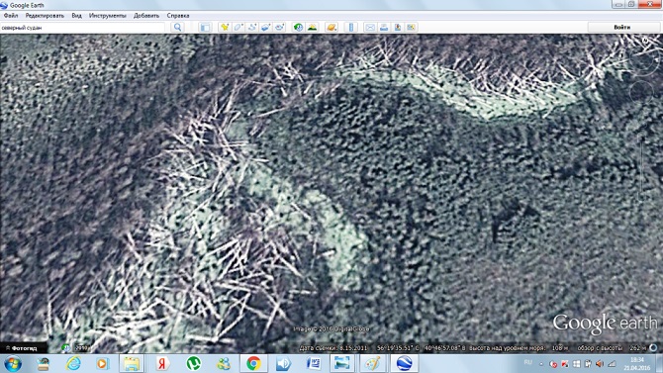Toggle sunlight across landscape icon
This screenshot has width=663, height=373.
tap(312, 27)
